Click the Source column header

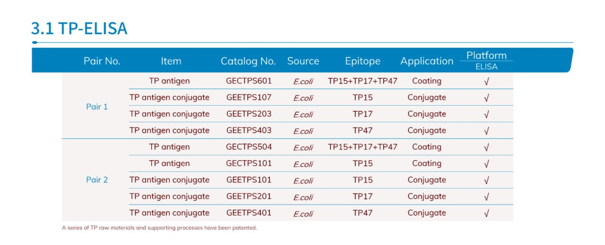coord(303,61)
